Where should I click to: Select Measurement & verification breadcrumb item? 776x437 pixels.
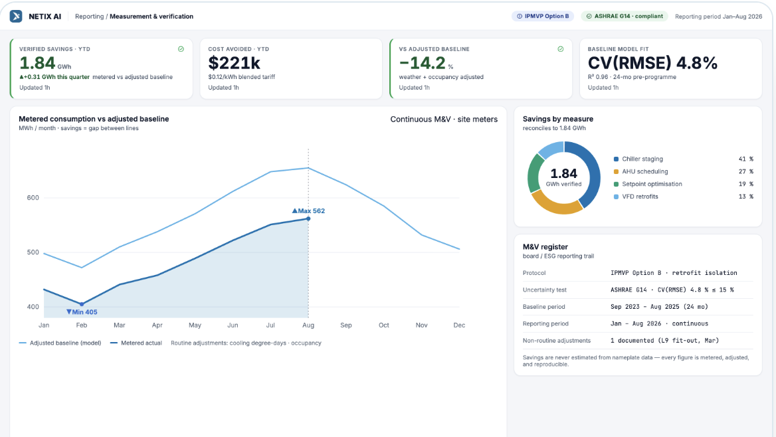(151, 17)
